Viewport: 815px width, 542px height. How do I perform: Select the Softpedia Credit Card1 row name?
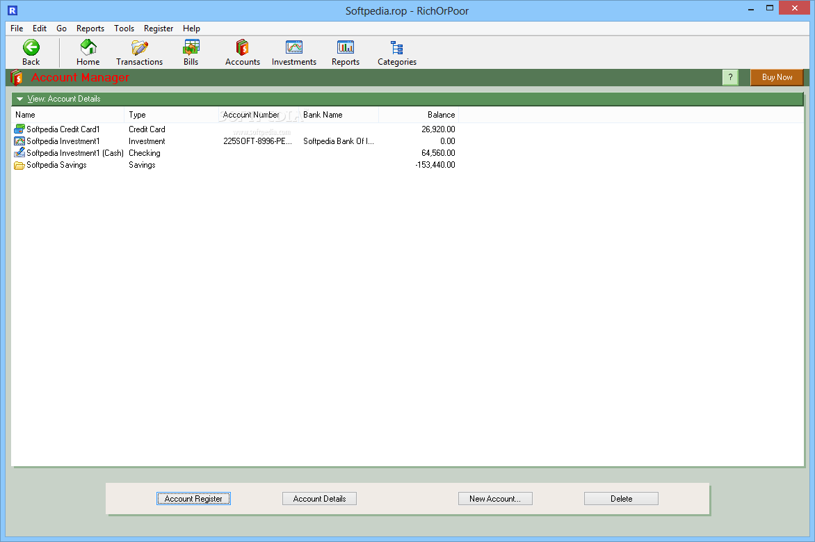(x=63, y=129)
